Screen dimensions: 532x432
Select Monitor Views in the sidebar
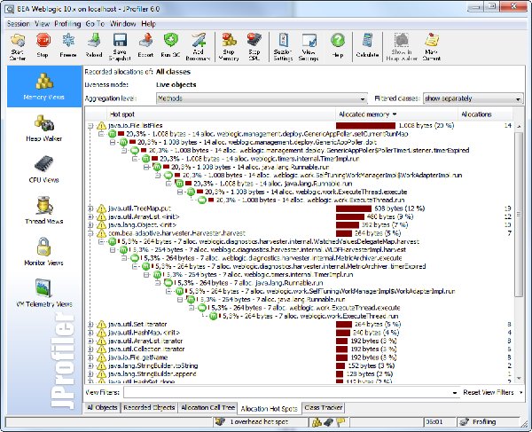[44, 252]
